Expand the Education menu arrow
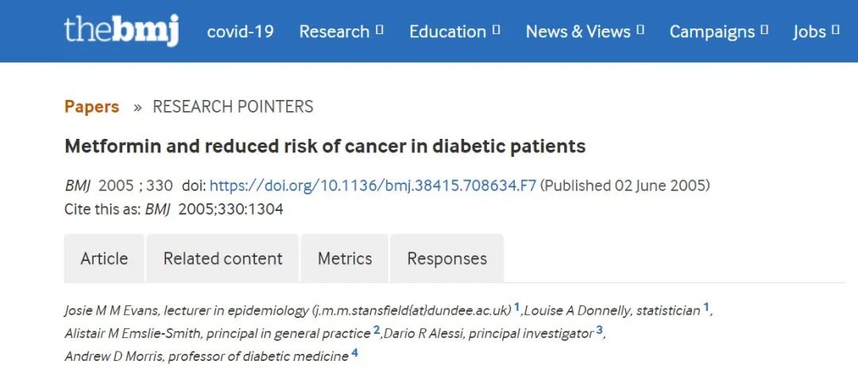This screenshot has width=858, height=372. click(497, 30)
